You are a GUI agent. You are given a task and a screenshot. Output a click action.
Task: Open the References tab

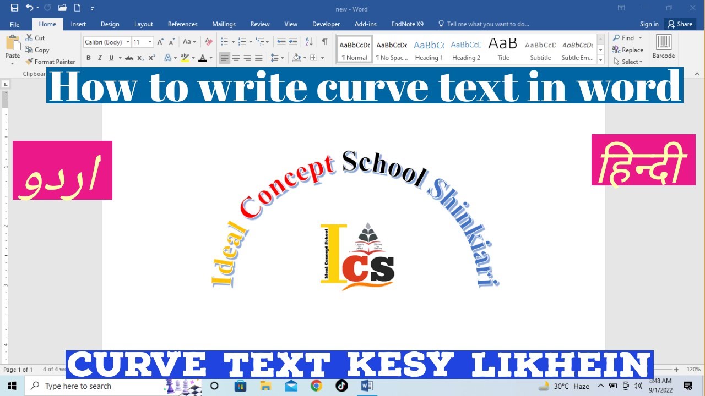[182, 24]
